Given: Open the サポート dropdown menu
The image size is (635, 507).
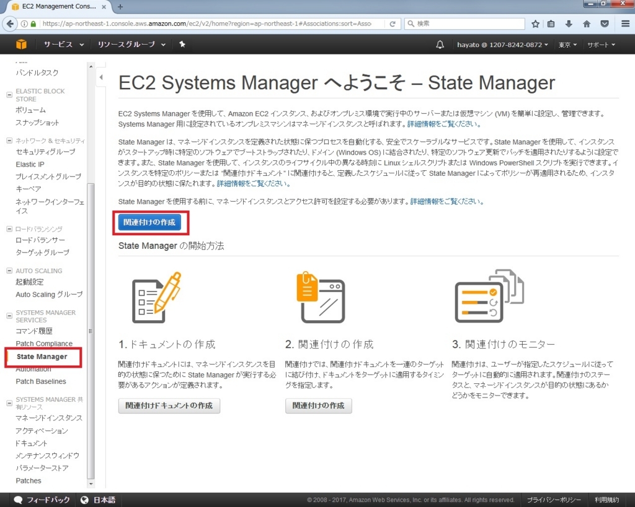Looking at the screenshot, I should click(602, 45).
